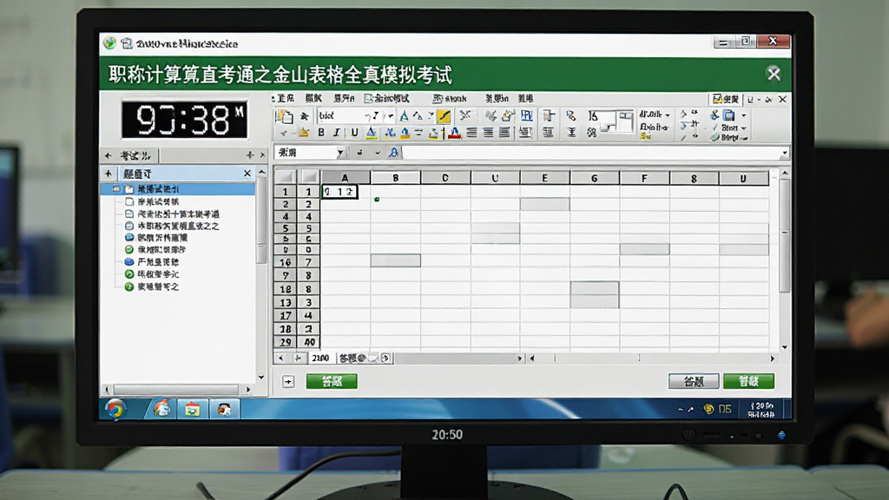Click the spreadsheet vertical scrollbar thumb
Viewport: 889px width, 500px height.
pos(785,235)
